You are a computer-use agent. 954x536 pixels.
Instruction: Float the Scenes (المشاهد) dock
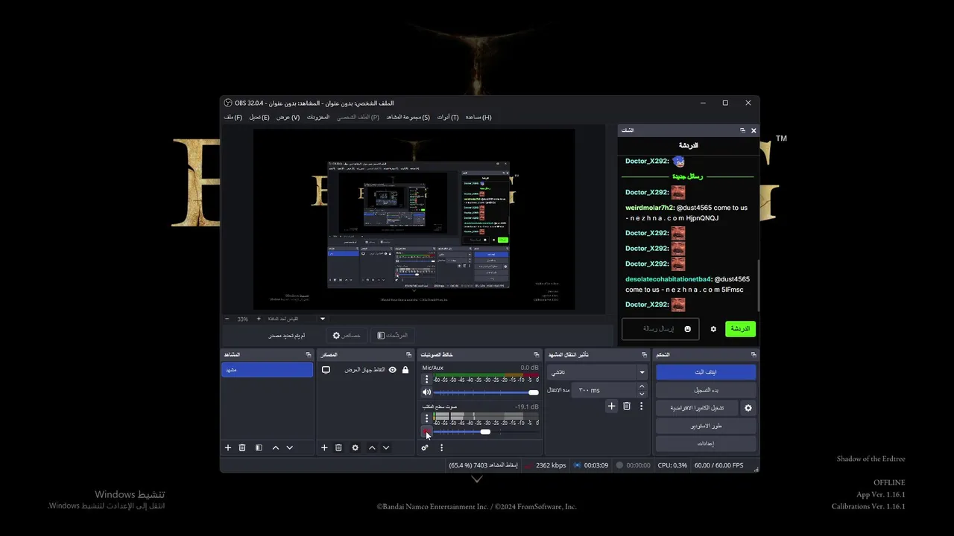(309, 354)
